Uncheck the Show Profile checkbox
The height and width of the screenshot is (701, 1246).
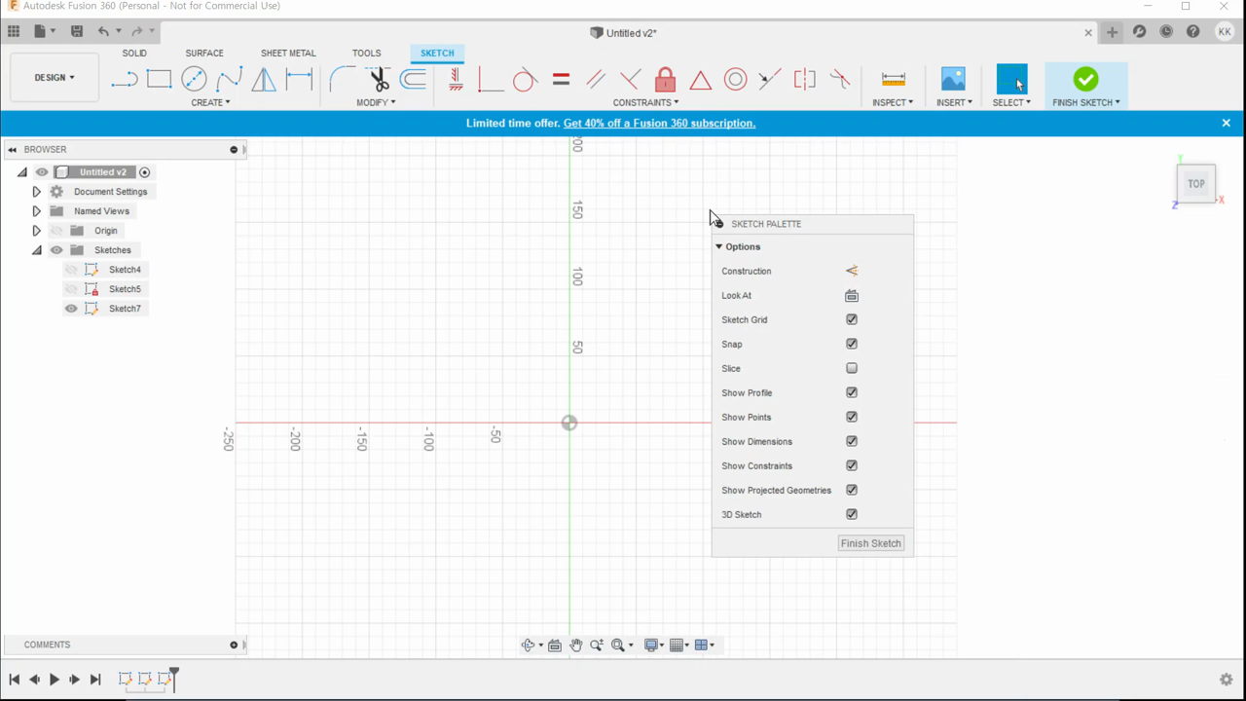pyautogui.click(x=852, y=392)
